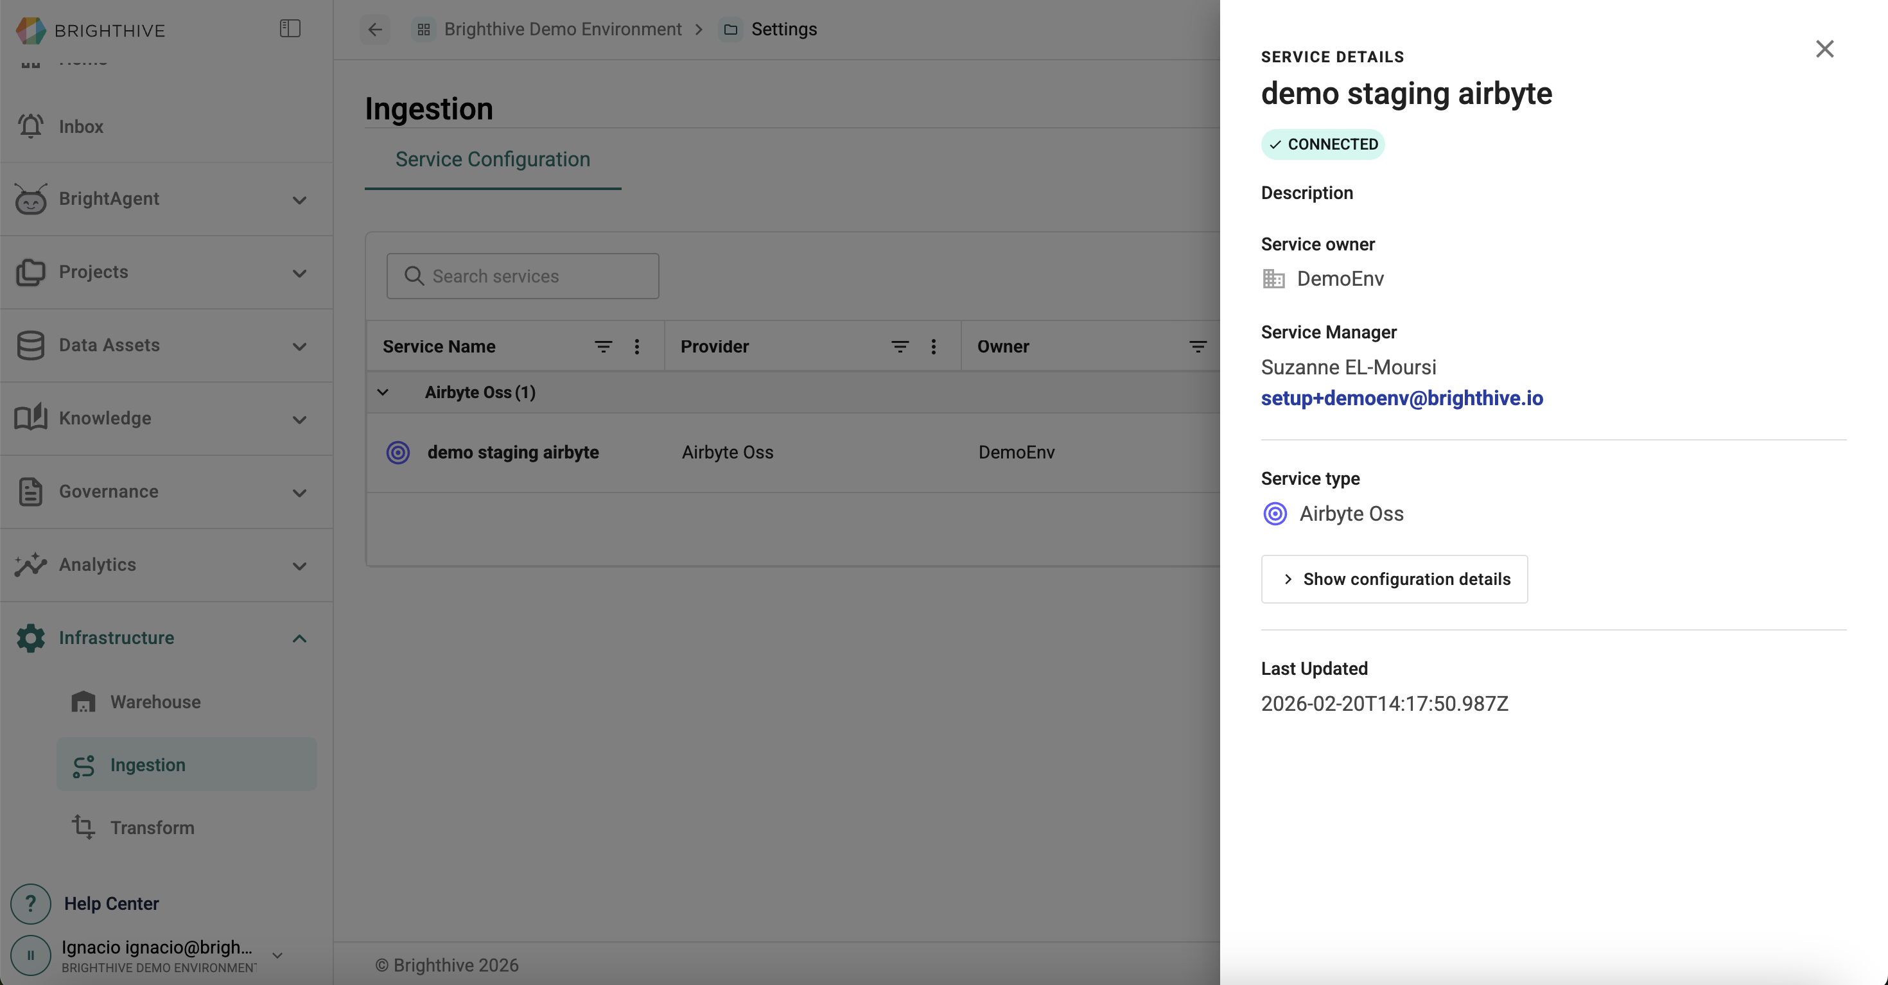The width and height of the screenshot is (1888, 985).
Task: Click the Owner column filter icon
Action: [1198, 347]
